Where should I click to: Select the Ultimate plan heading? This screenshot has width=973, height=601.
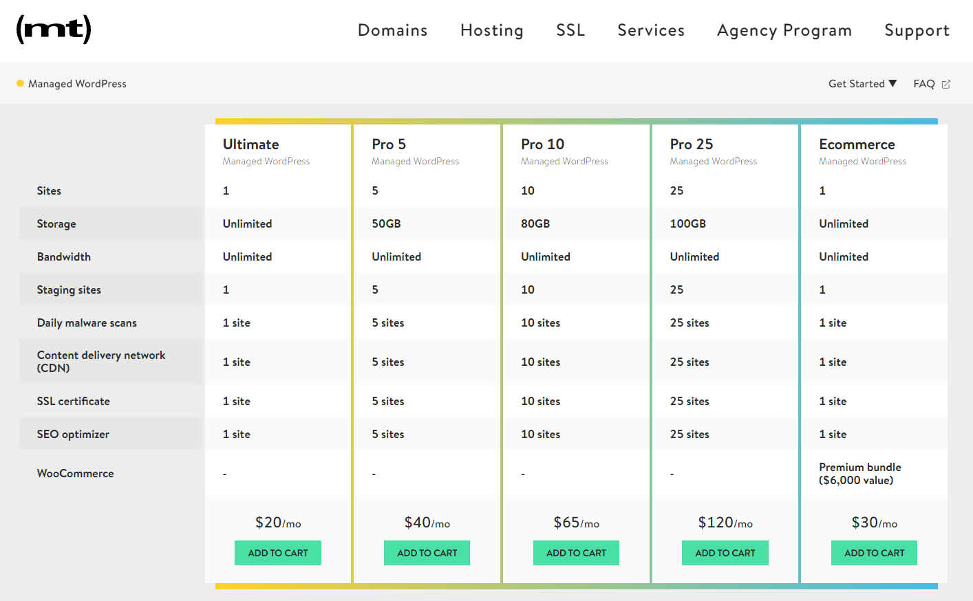(x=250, y=144)
